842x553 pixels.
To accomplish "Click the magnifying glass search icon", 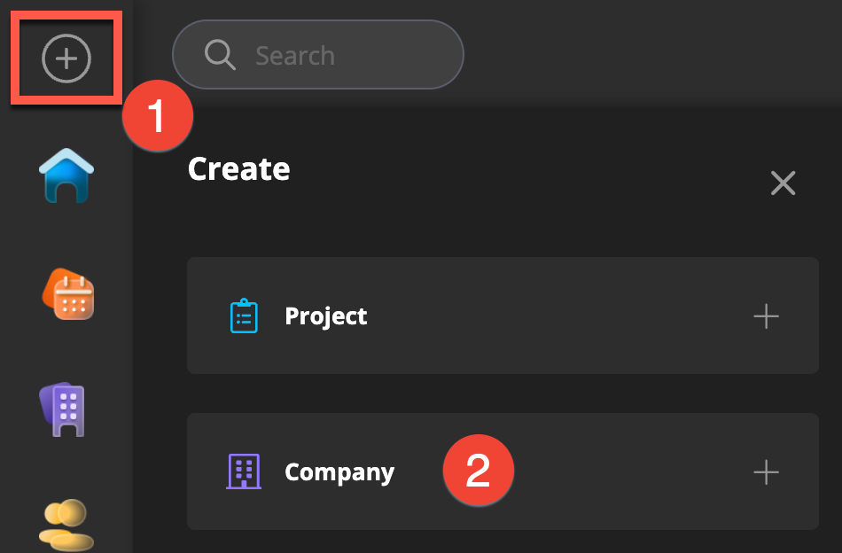I will point(219,55).
